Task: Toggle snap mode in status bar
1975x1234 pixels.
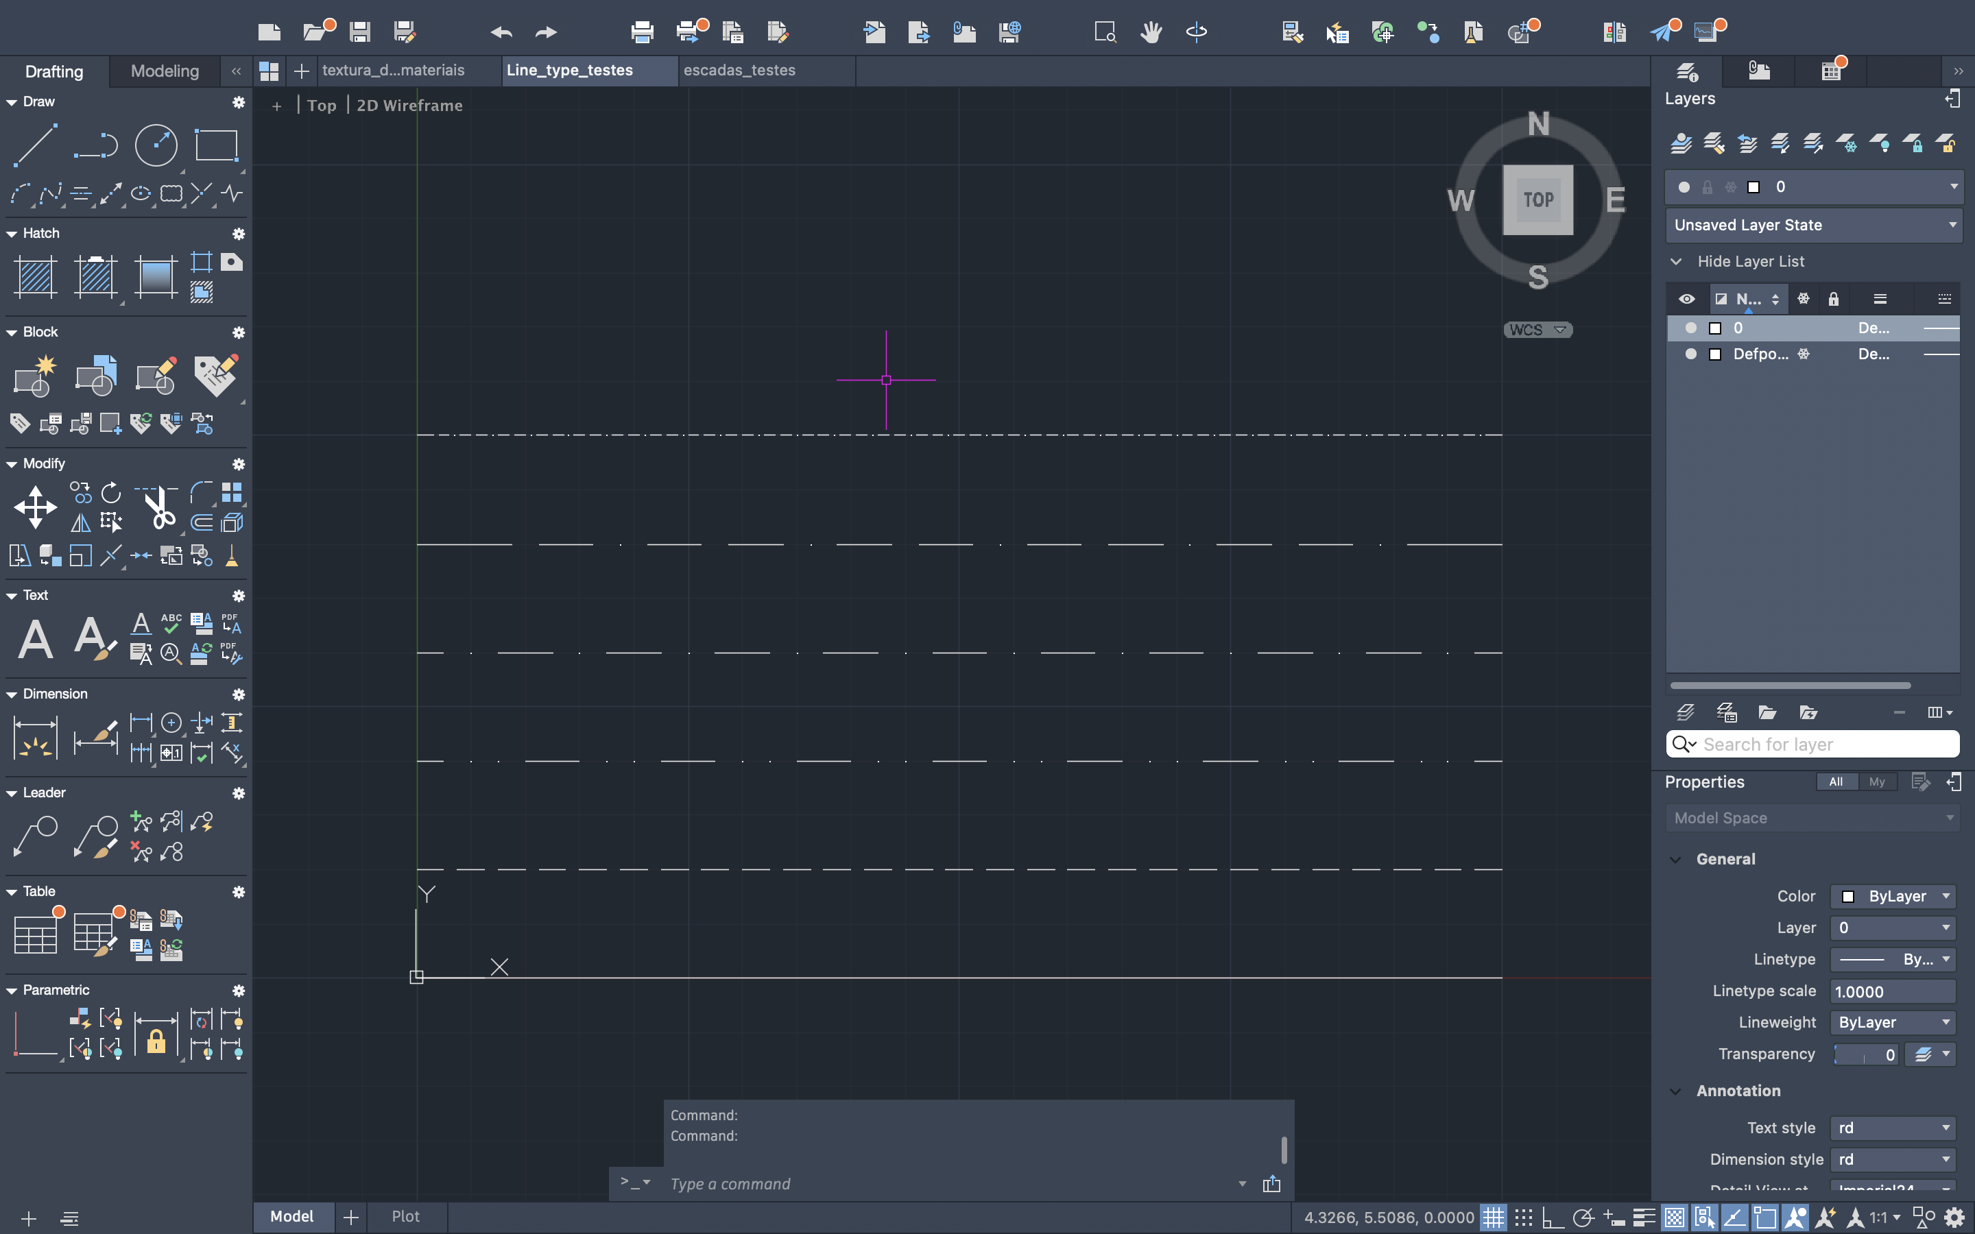Action: point(1524,1218)
